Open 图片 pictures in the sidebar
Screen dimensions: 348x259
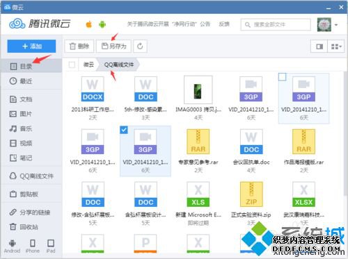(x=31, y=114)
